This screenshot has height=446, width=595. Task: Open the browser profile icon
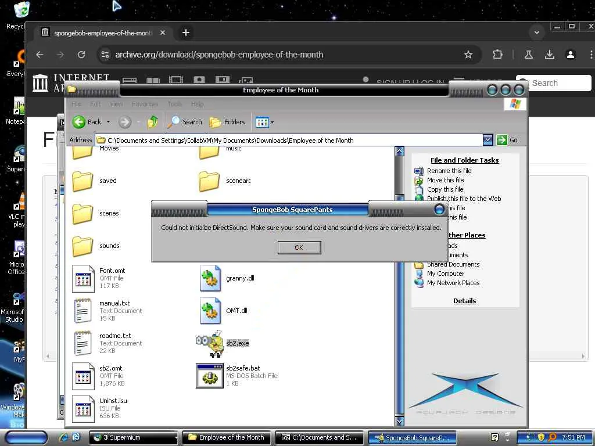[571, 55]
